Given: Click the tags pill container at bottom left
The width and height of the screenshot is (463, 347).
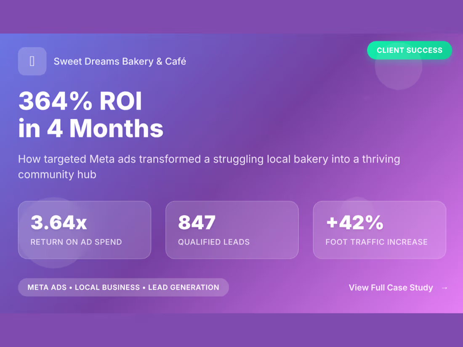Looking at the screenshot, I should pos(123,287).
